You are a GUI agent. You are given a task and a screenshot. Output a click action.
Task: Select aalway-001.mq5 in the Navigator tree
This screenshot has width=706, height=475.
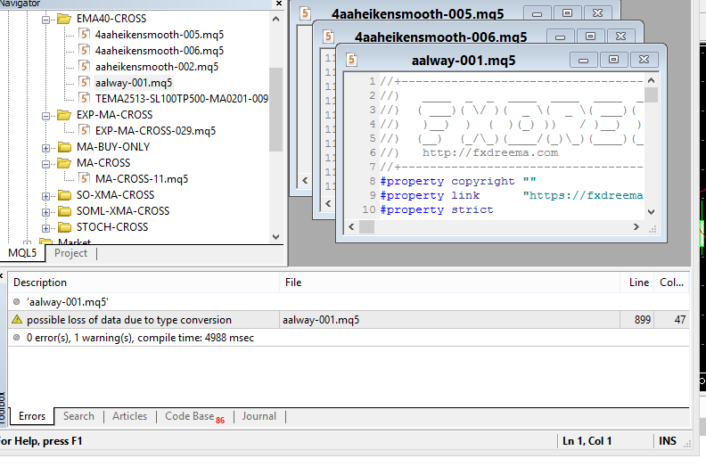coord(134,83)
